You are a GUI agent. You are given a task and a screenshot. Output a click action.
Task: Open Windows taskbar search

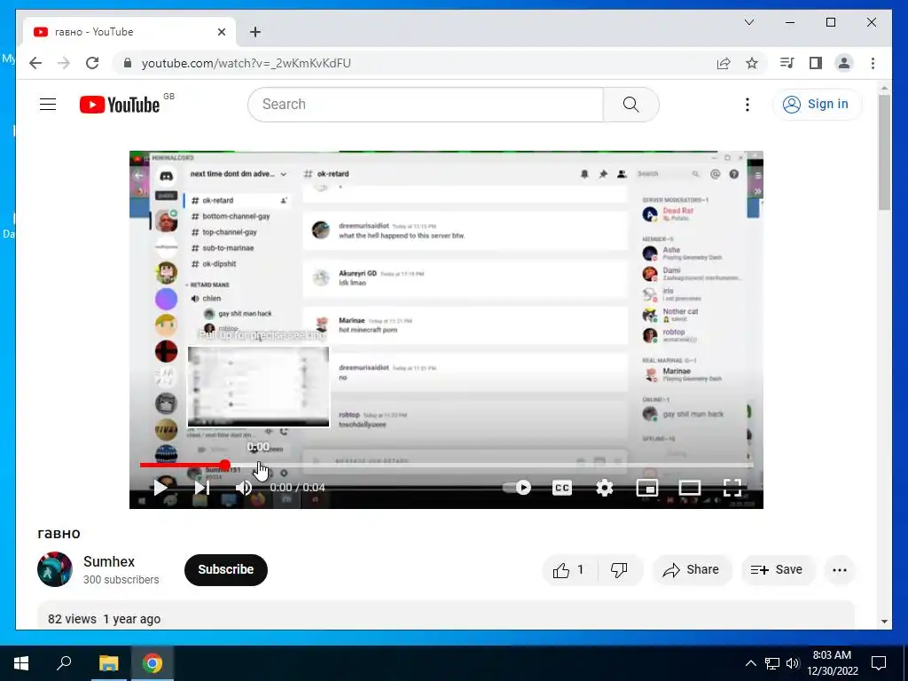[64, 663]
